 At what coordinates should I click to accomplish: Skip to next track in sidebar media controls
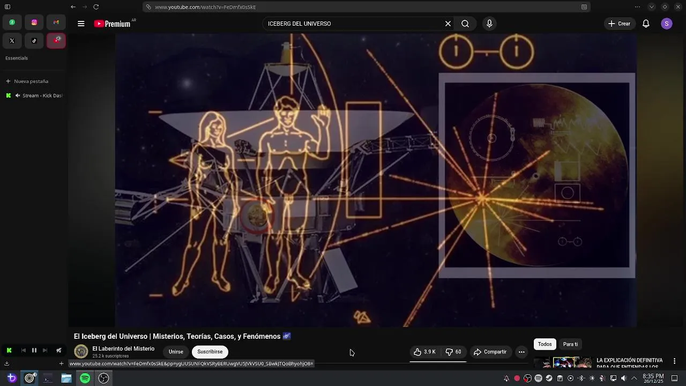tap(45, 350)
